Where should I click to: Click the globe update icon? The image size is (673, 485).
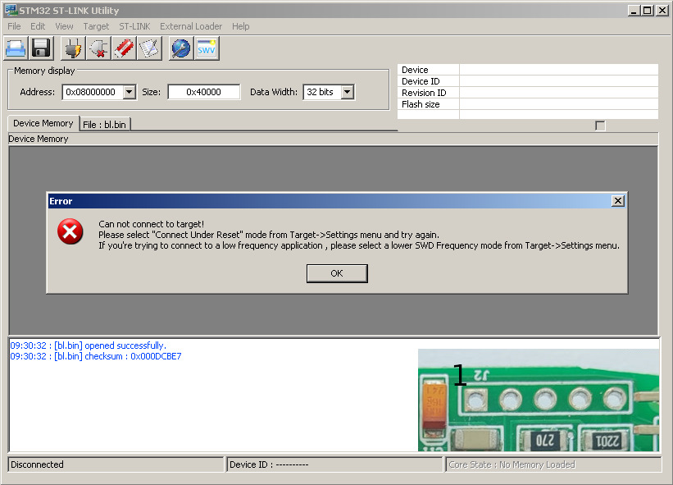coord(180,48)
